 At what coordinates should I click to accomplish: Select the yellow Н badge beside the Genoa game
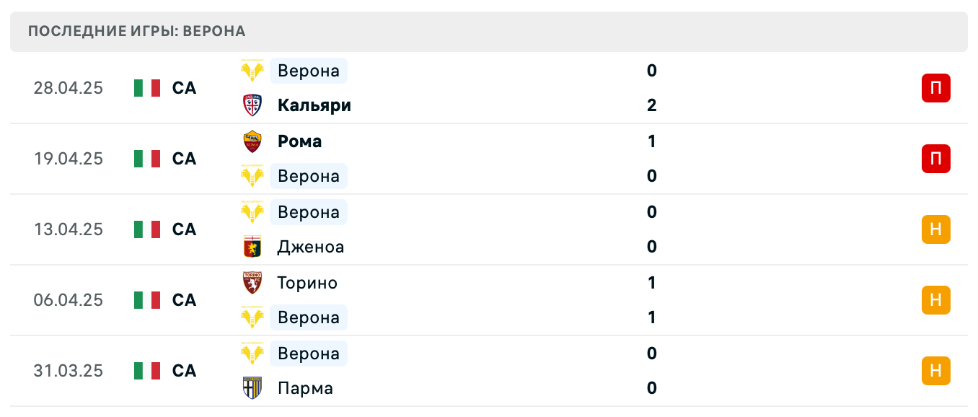point(935,229)
